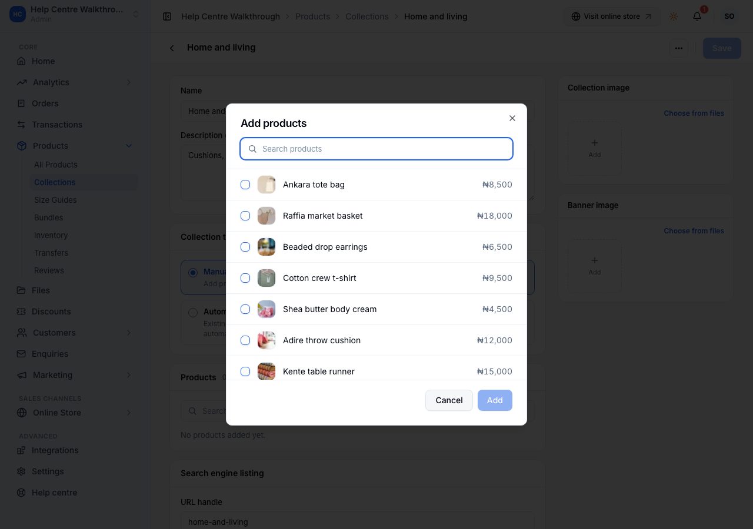Select the Manual collection type radio
Screen dimensions: 753x529
pos(193,273)
